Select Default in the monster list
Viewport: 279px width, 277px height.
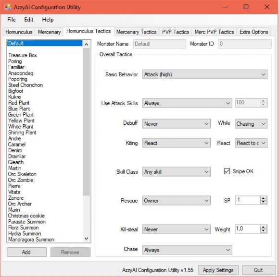[45, 43]
